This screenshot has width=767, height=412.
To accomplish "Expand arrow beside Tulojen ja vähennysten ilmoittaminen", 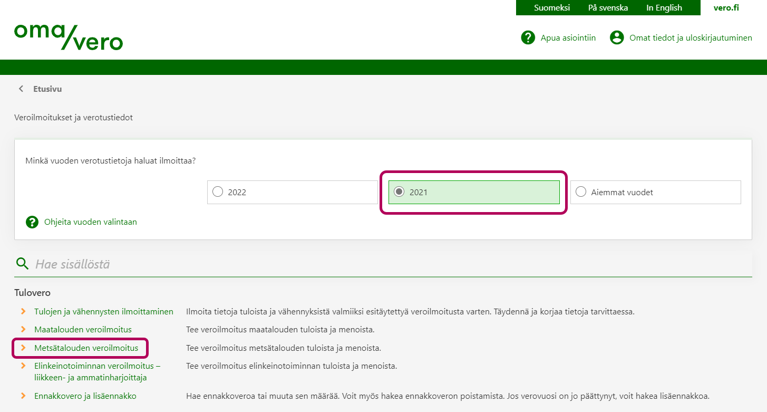I will click(x=23, y=312).
